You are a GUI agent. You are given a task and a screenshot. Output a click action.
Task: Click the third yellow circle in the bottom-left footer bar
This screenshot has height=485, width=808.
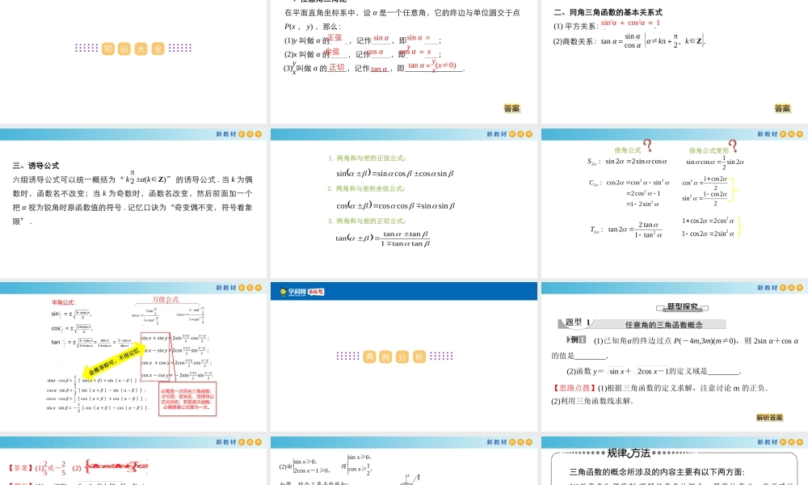pyautogui.click(x=258, y=442)
